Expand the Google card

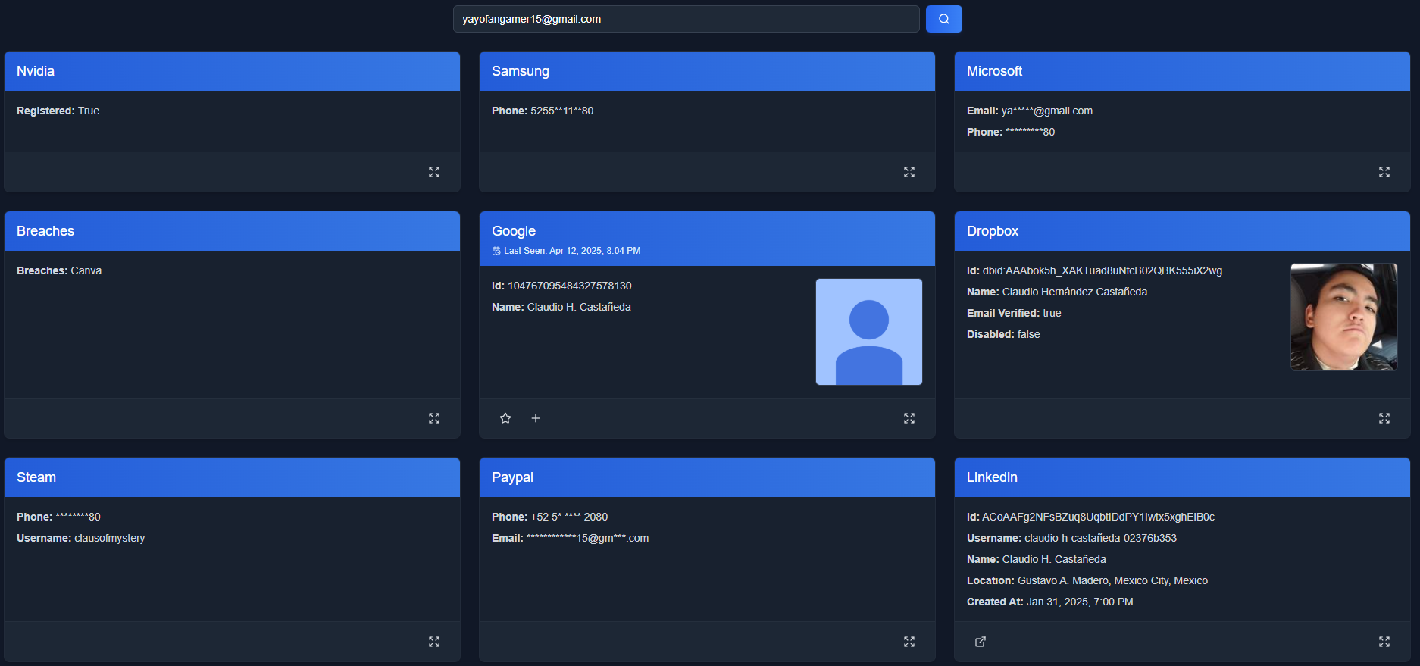909,418
